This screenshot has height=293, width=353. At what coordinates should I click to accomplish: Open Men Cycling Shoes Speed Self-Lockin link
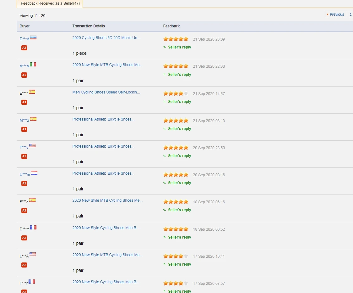(x=106, y=92)
